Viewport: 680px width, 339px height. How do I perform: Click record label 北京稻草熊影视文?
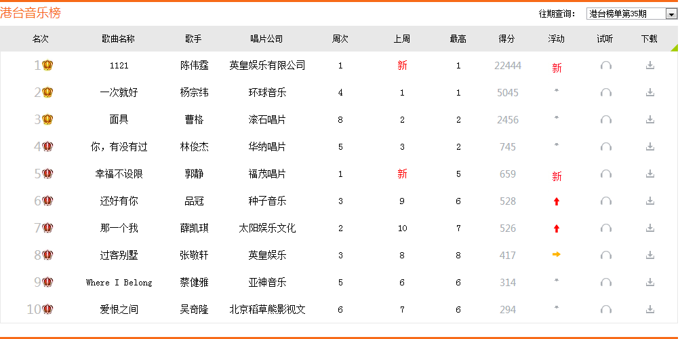pyautogui.click(x=267, y=310)
